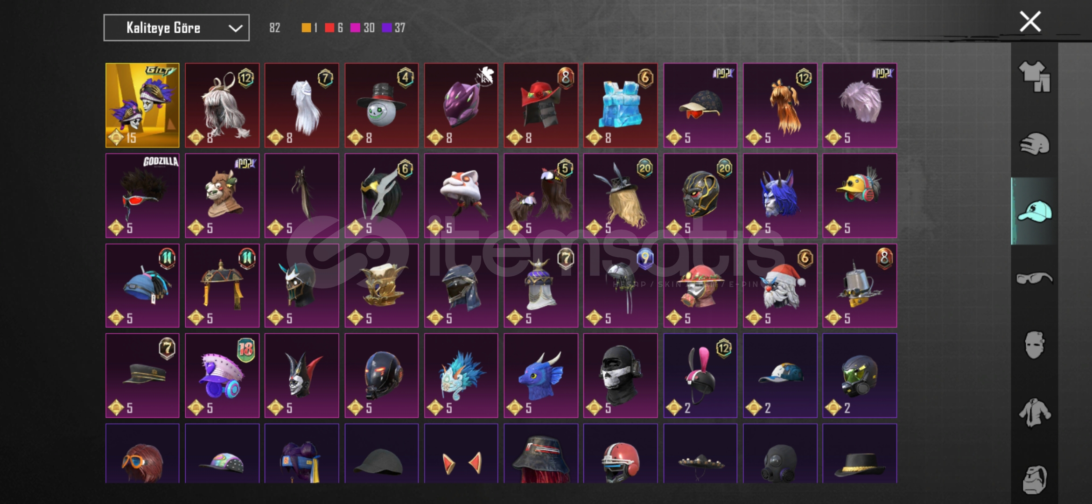The width and height of the screenshot is (1092, 504).
Task: Close the inventory with the X icon
Action: [1030, 22]
